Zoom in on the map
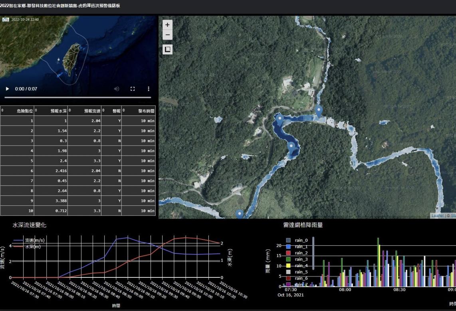This screenshot has width=456, height=311. (167, 25)
